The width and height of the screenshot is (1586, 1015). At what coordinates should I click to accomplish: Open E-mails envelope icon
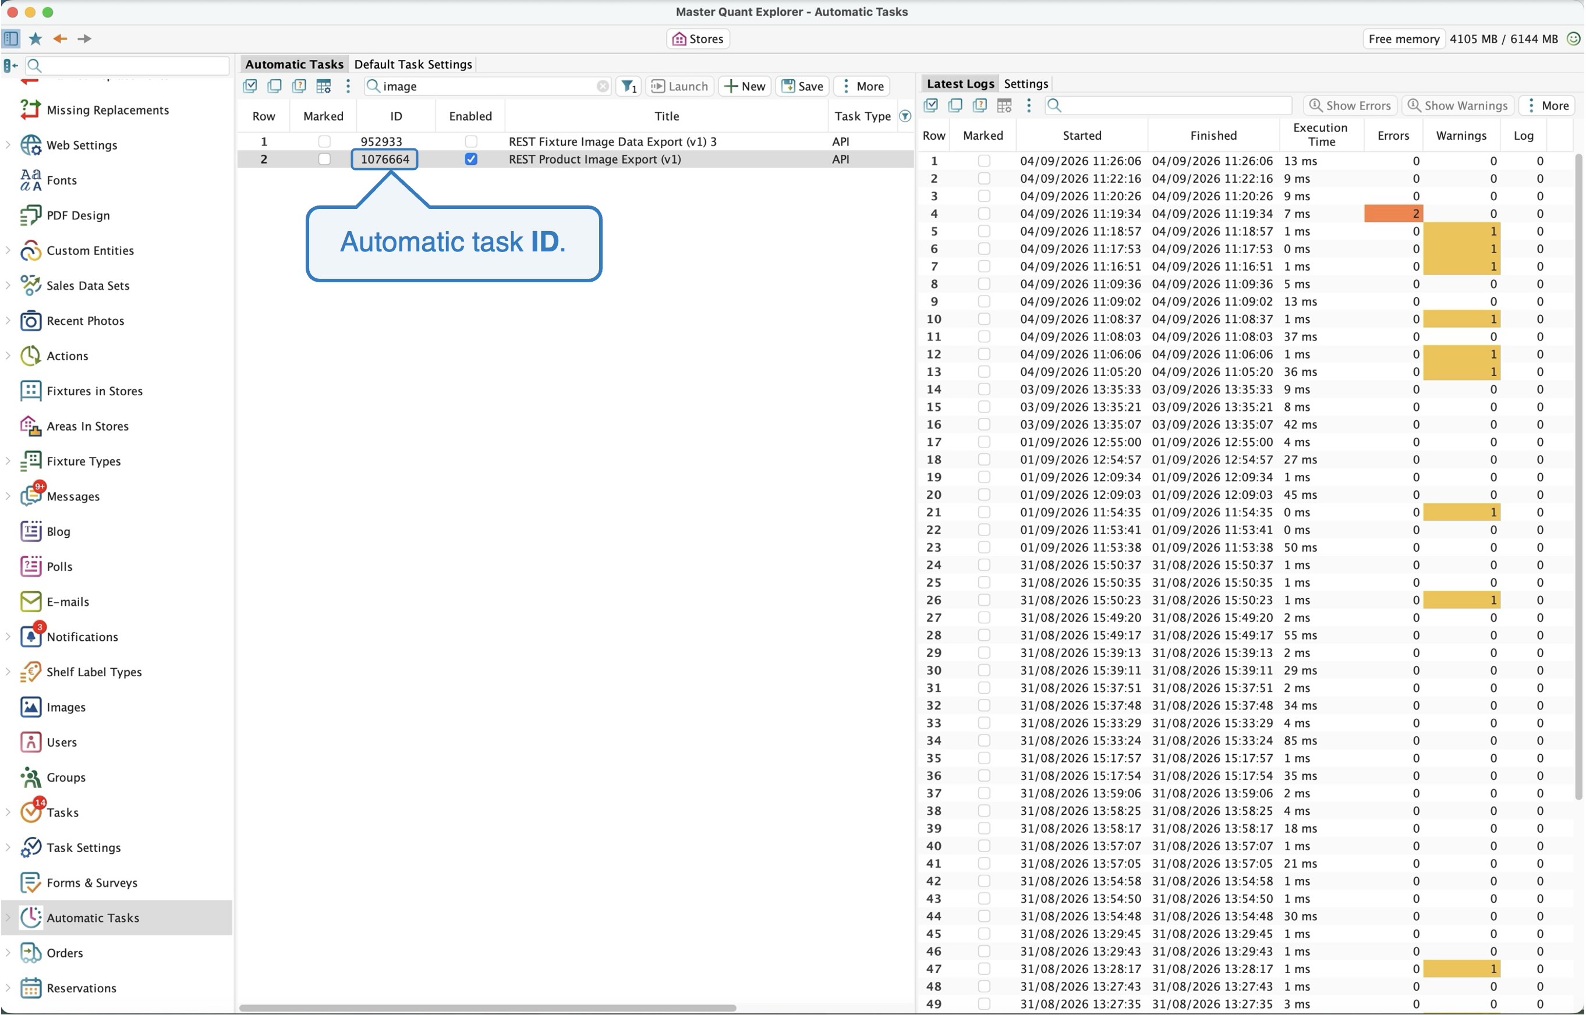30,601
